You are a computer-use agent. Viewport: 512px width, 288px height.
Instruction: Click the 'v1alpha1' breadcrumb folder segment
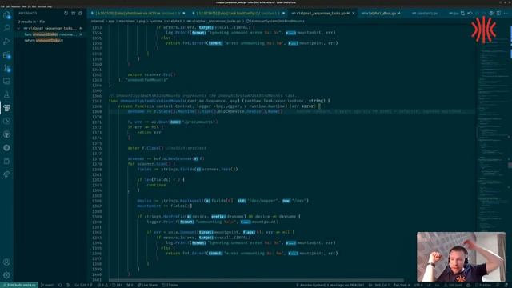coord(174,22)
